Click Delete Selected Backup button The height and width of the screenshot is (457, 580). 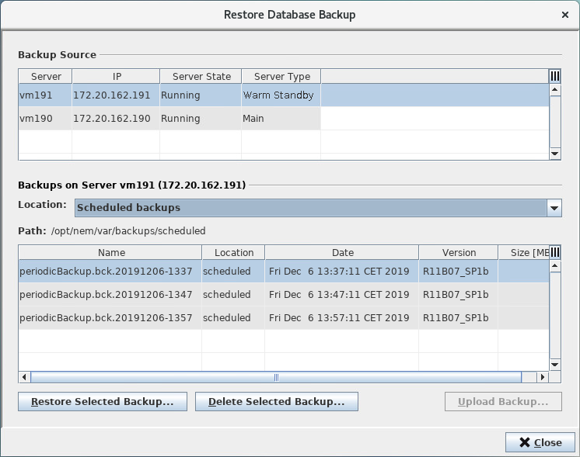coord(276,402)
